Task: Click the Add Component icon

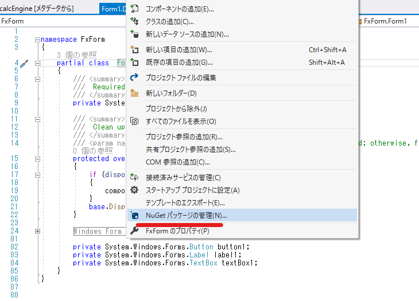Action: (x=134, y=9)
